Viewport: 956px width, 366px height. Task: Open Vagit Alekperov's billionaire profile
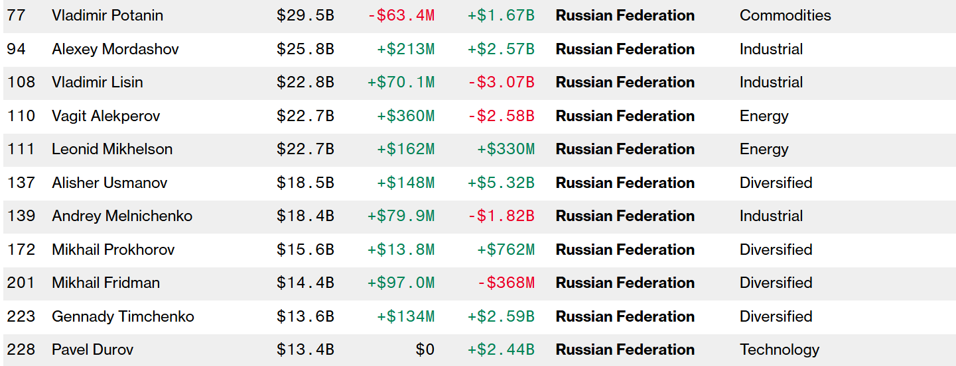(106, 116)
